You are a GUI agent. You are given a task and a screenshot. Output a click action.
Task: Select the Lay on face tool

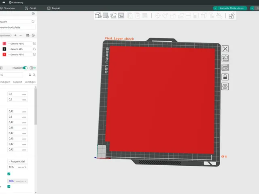(180, 16)
